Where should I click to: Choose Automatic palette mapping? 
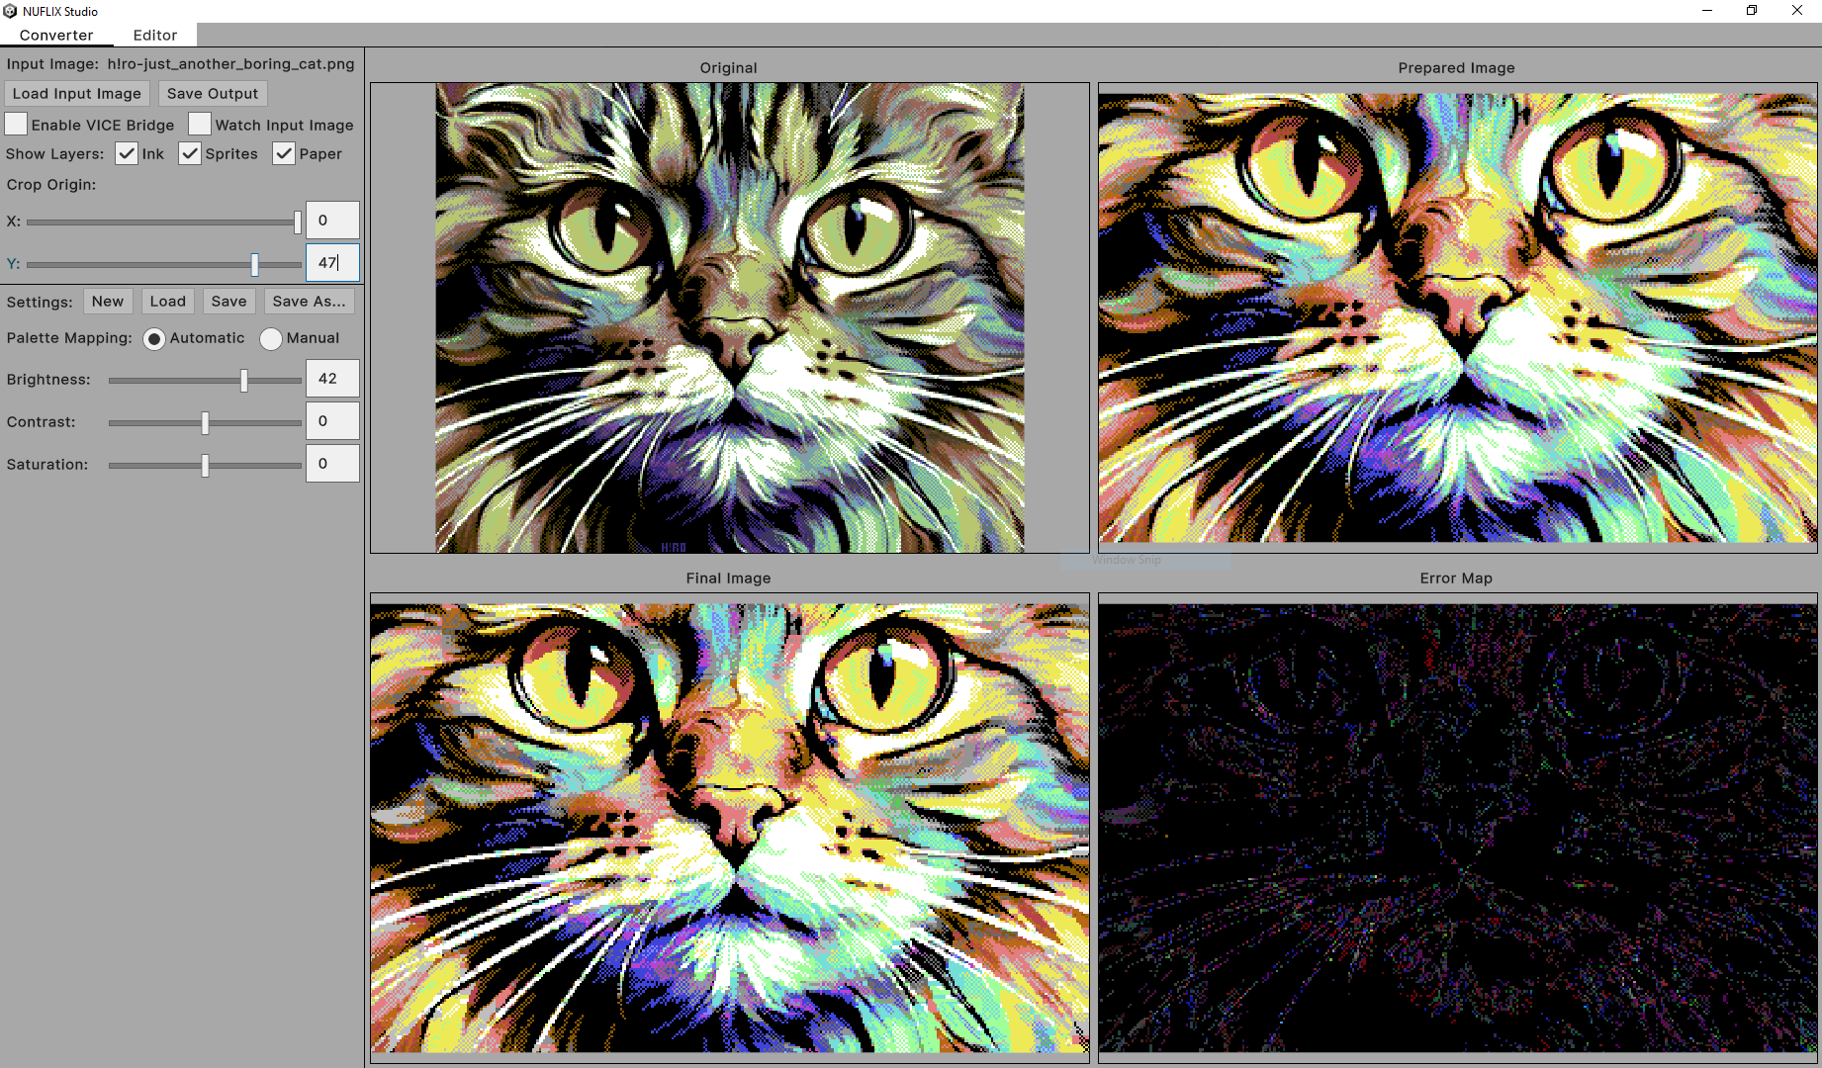pos(154,339)
